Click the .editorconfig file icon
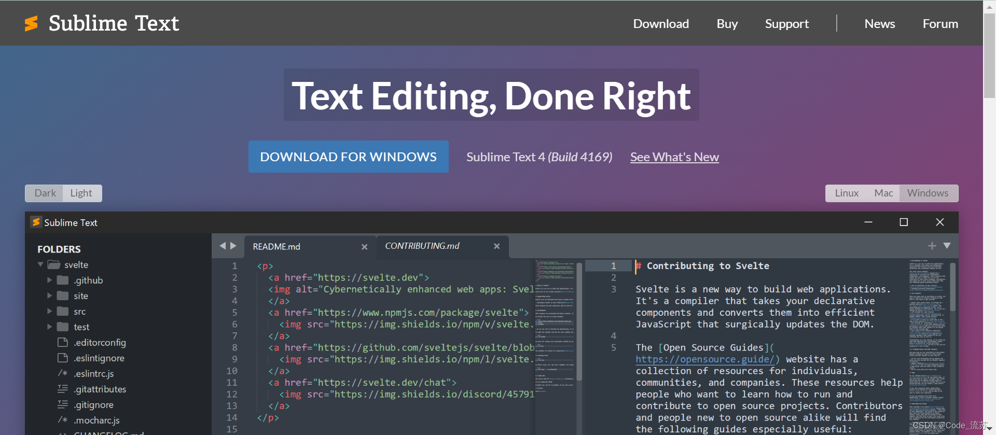The image size is (996, 435). [63, 342]
